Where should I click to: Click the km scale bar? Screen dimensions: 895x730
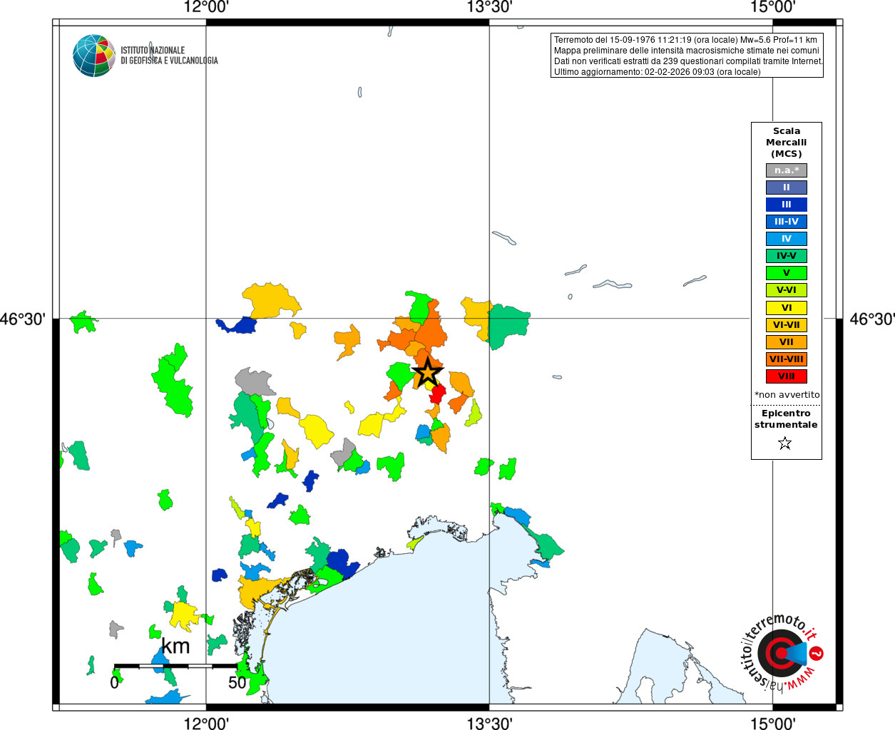[x=175, y=666]
